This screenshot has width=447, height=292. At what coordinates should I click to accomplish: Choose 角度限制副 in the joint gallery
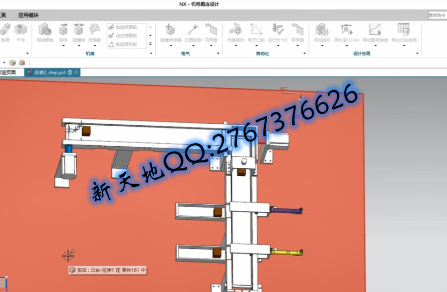pyautogui.click(x=126, y=45)
